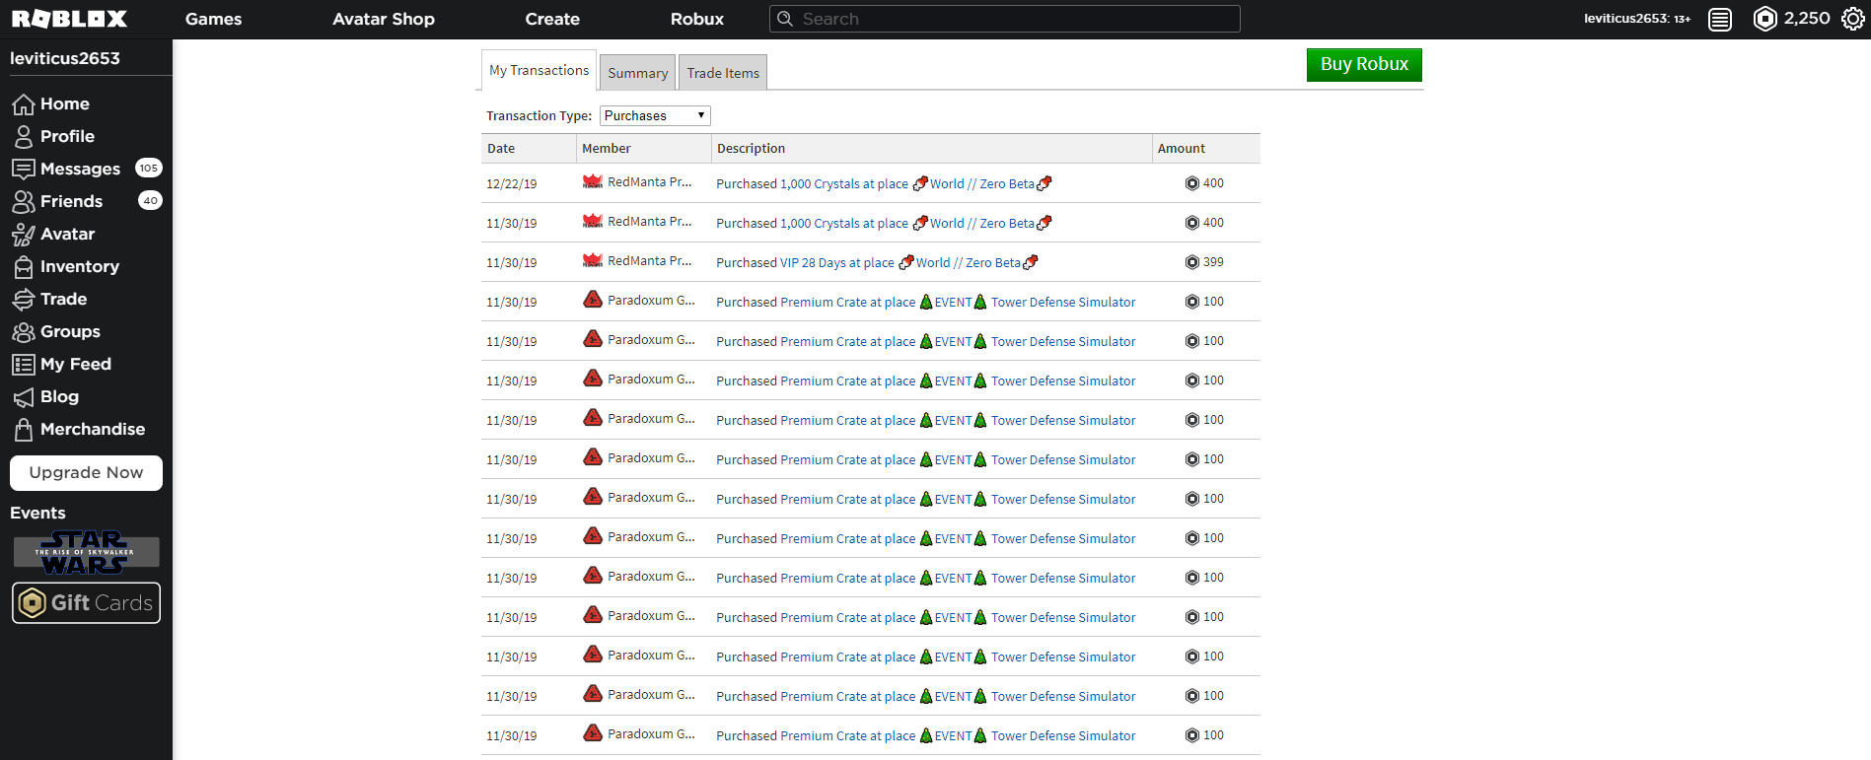Open the My Feed icon

coord(23,364)
